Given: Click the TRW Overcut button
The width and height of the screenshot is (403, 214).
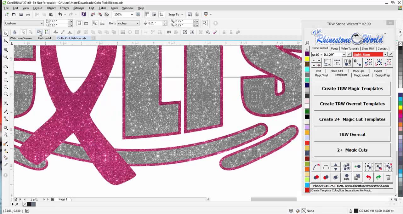Looking at the screenshot, I should 352,134.
